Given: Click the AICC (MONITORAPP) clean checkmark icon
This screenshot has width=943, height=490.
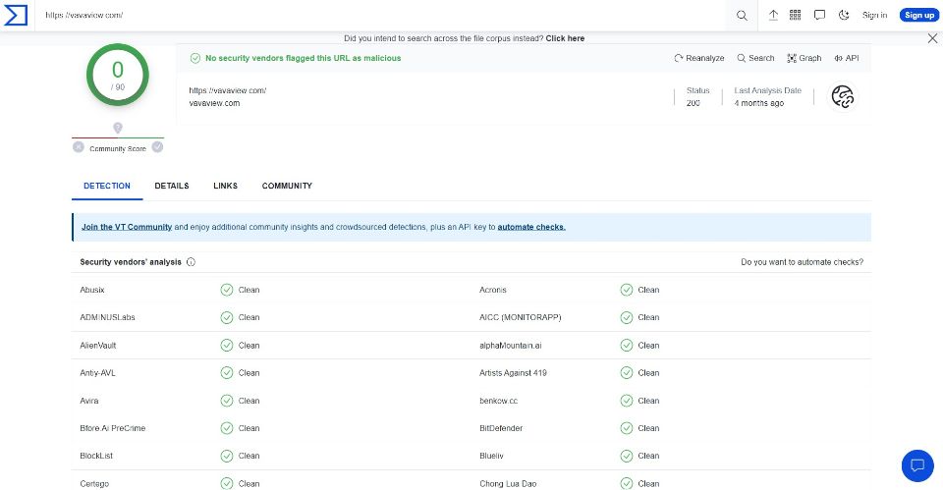Looking at the screenshot, I should point(627,317).
